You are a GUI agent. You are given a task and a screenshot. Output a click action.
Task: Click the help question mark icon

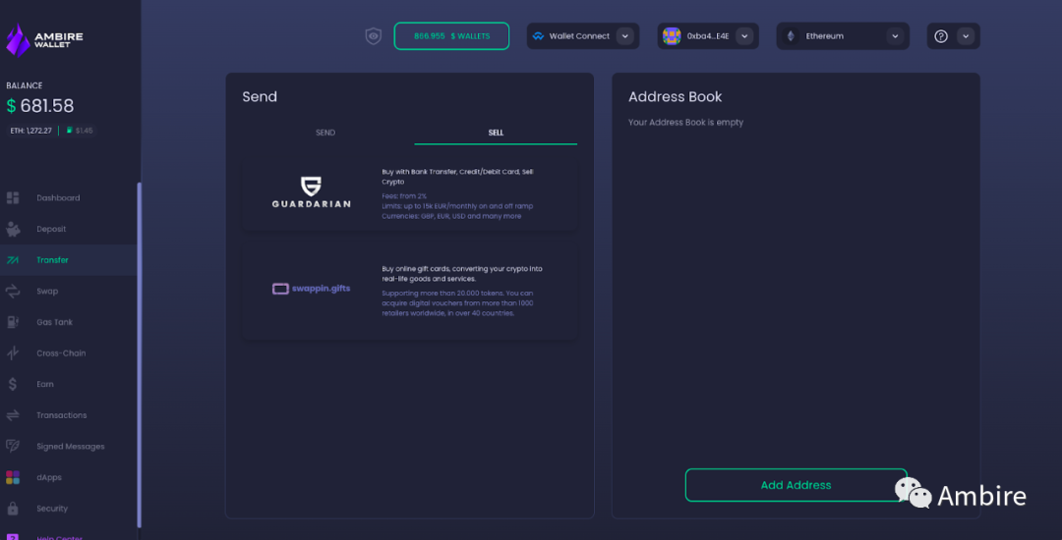941,35
